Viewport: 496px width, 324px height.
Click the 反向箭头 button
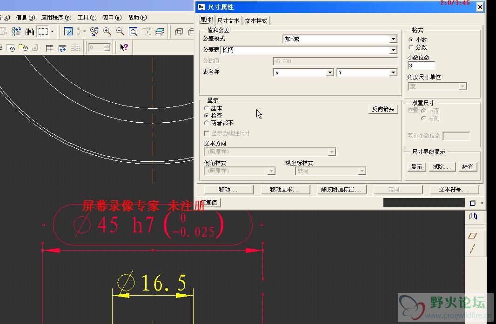tap(383, 109)
